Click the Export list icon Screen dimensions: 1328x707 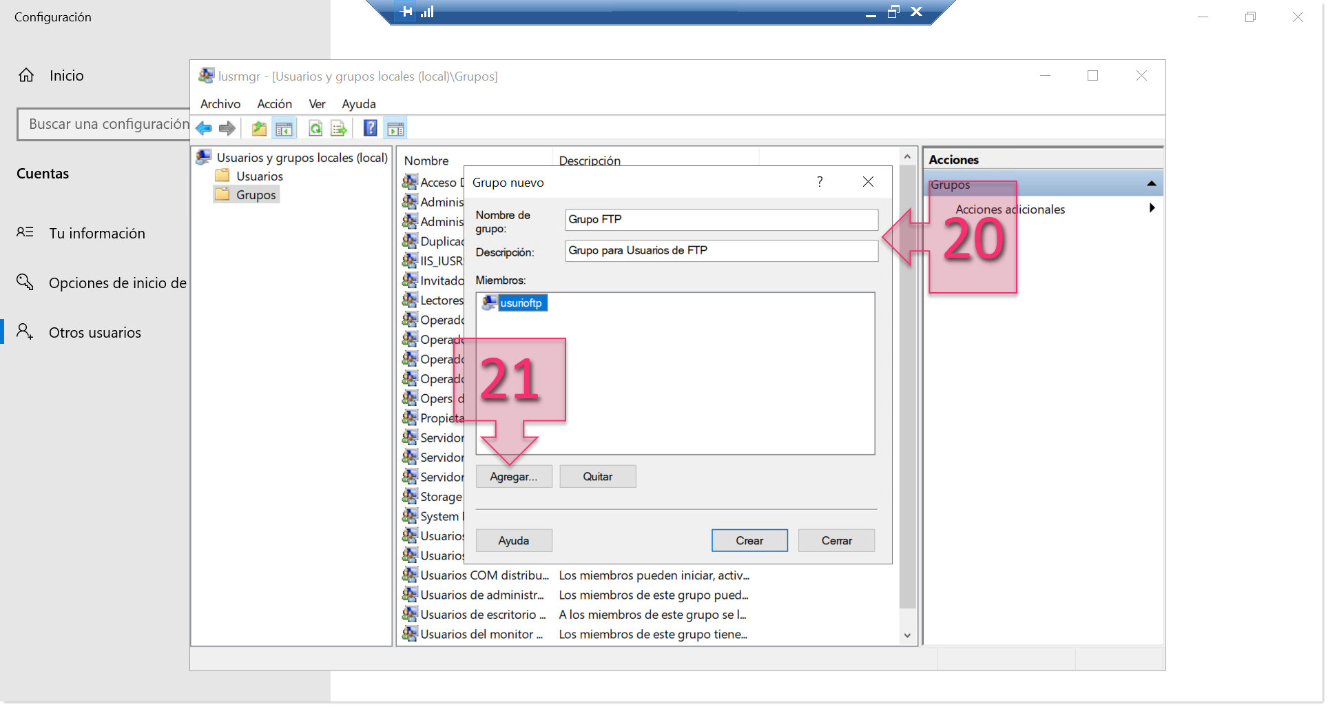pos(339,128)
